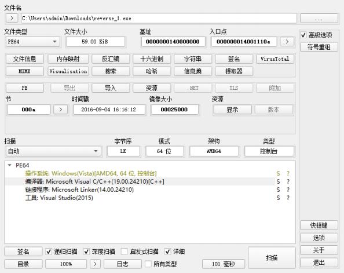Open the PE64 file type dropdown
This screenshot has width=344, height=273.
point(32,42)
